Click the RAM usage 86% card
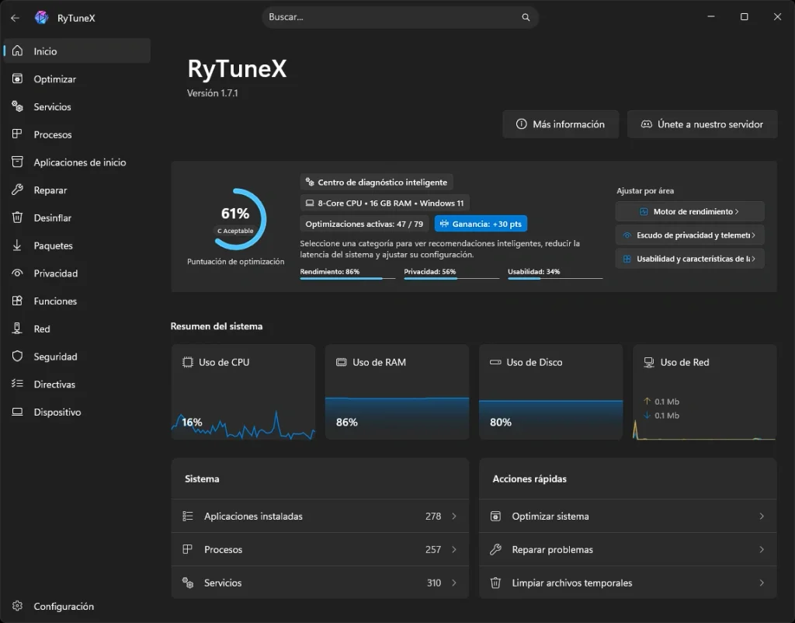The width and height of the screenshot is (795, 623). tap(397, 392)
